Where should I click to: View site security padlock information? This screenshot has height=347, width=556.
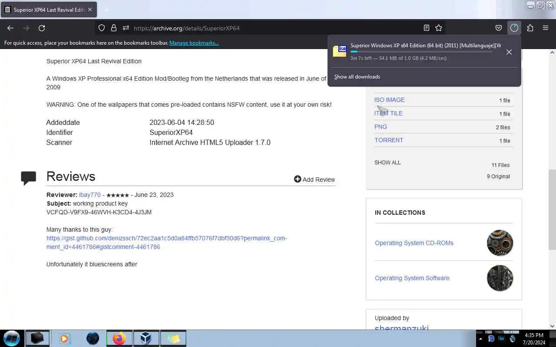(114, 28)
